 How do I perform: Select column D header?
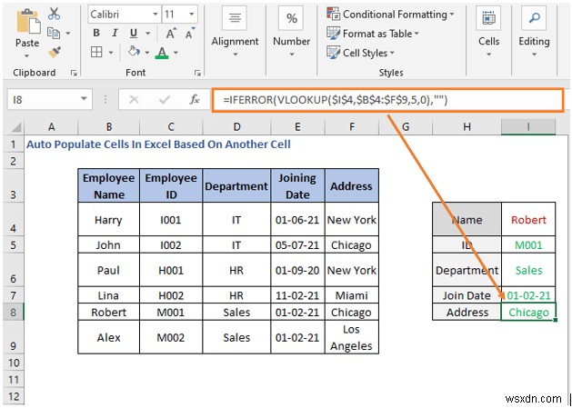(x=236, y=127)
